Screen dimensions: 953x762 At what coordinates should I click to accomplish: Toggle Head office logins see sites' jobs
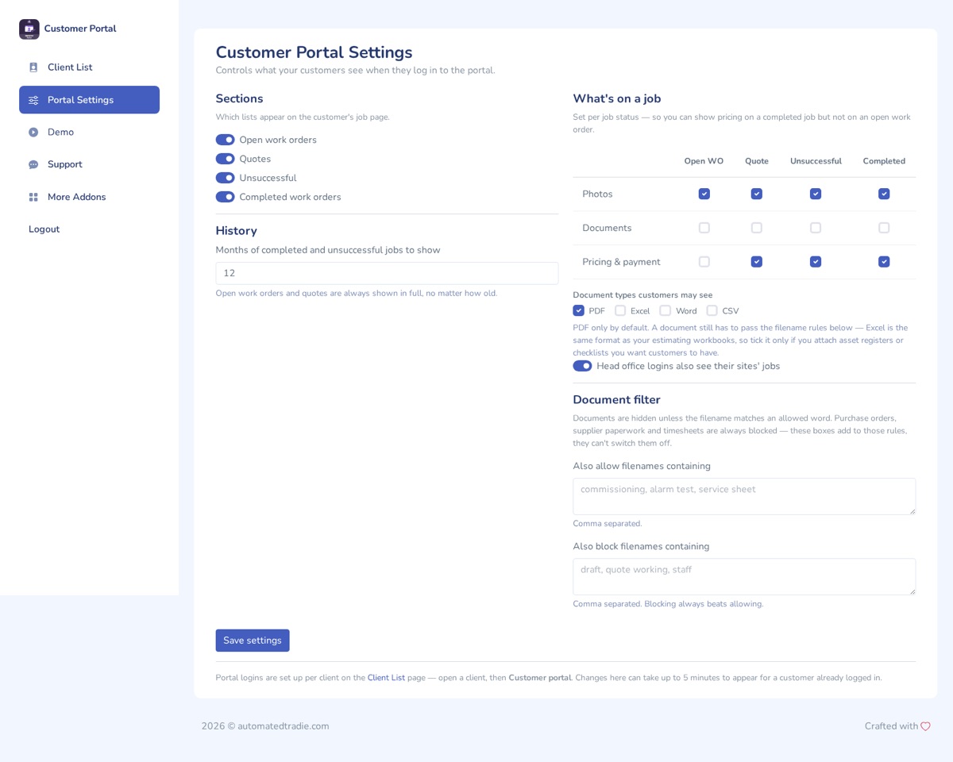tap(582, 366)
